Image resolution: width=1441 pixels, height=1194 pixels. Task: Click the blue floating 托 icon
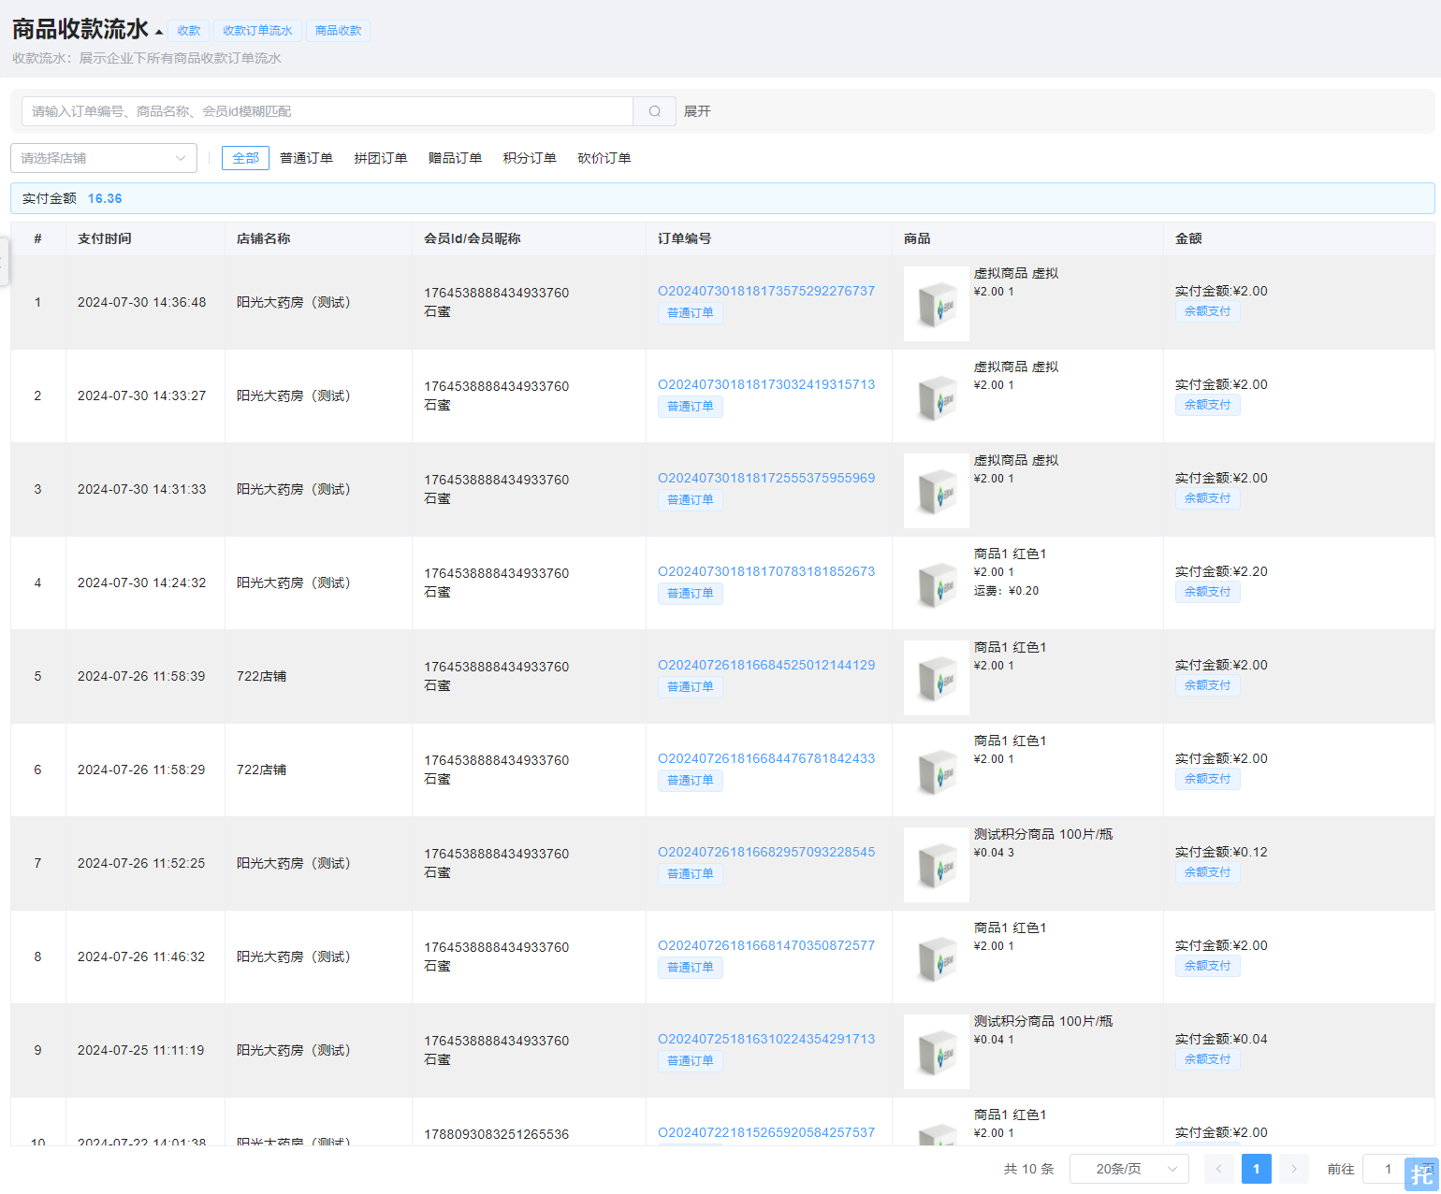point(1421,1174)
